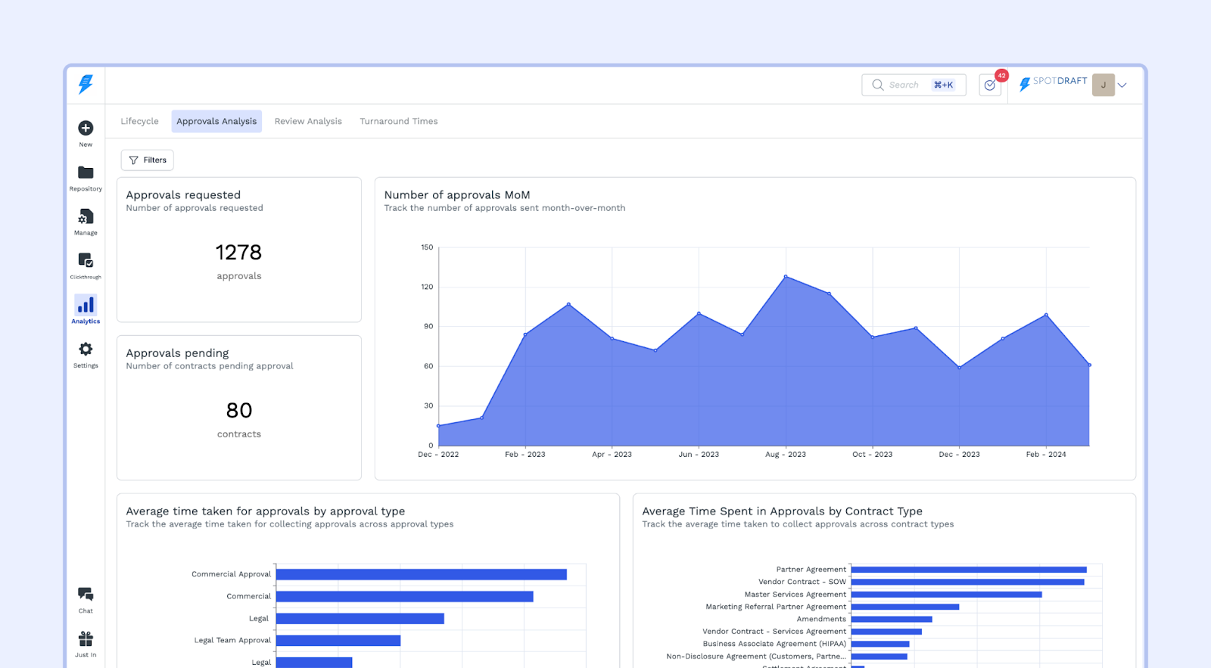The width and height of the screenshot is (1211, 668).
Task: Click the SpotDraft lightning logo at top-left
Action: pyautogui.click(x=86, y=84)
